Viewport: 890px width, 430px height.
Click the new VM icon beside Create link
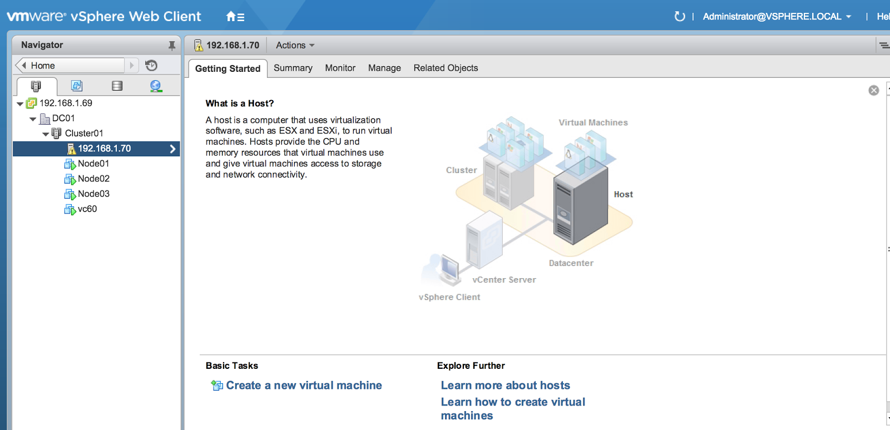217,385
